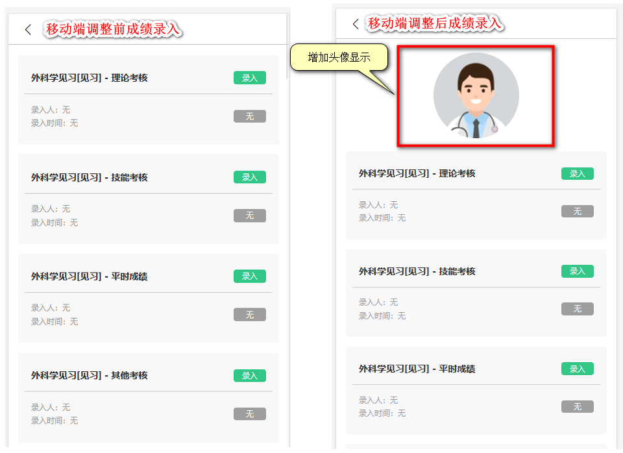This screenshot has width=623, height=453.
Task: Click the doctor avatar image
Action: pyautogui.click(x=476, y=96)
